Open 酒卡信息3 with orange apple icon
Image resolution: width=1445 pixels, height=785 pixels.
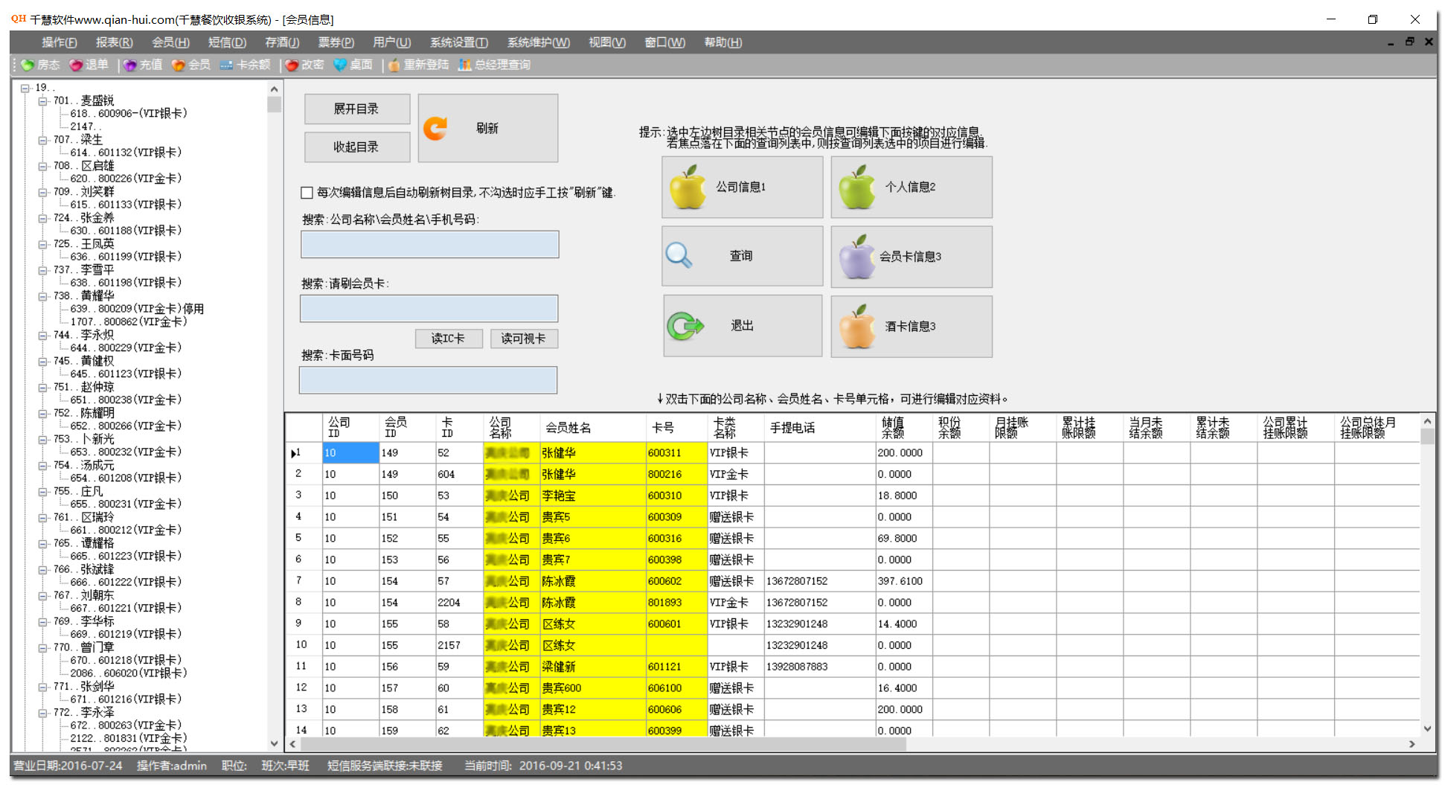[911, 327]
